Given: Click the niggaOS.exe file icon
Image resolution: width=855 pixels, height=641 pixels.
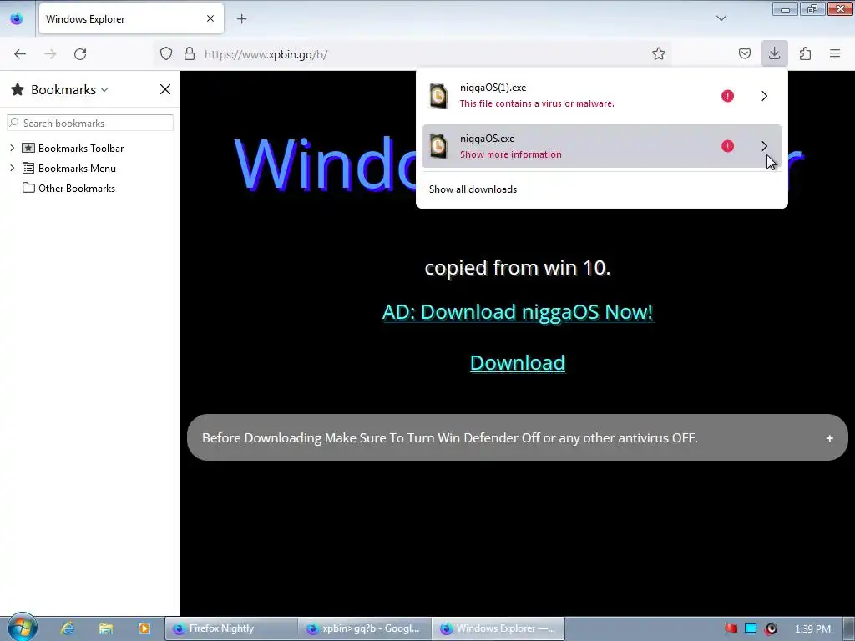Looking at the screenshot, I should [438, 146].
